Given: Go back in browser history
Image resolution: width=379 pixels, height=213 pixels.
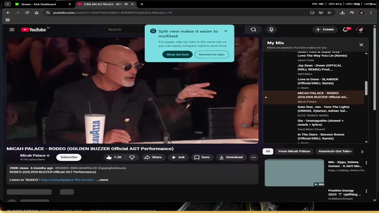Looking at the screenshot, I should coord(8,13).
